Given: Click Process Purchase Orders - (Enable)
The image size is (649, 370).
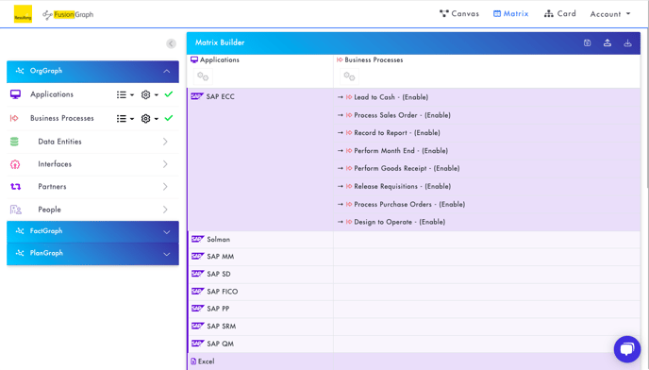Looking at the screenshot, I should [x=409, y=204].
